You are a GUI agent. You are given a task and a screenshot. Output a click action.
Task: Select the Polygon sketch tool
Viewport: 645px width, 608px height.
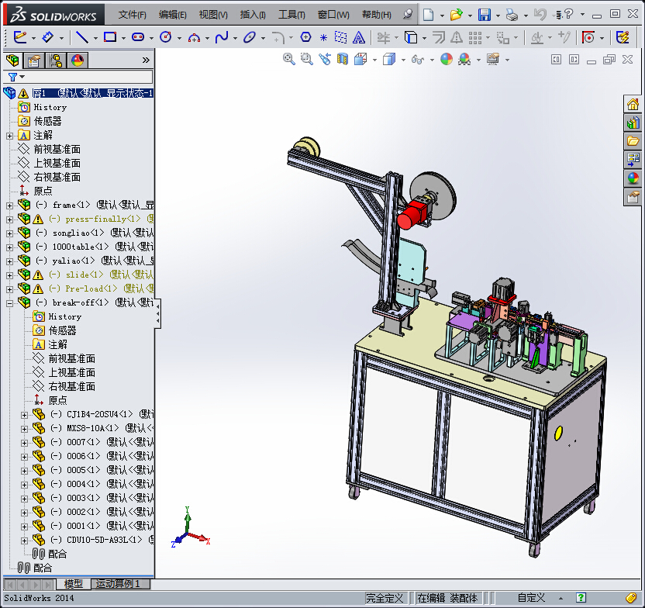point(305,37)
